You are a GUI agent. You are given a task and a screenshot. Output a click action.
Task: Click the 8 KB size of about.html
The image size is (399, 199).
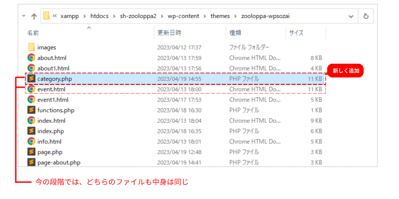(316, 58)
